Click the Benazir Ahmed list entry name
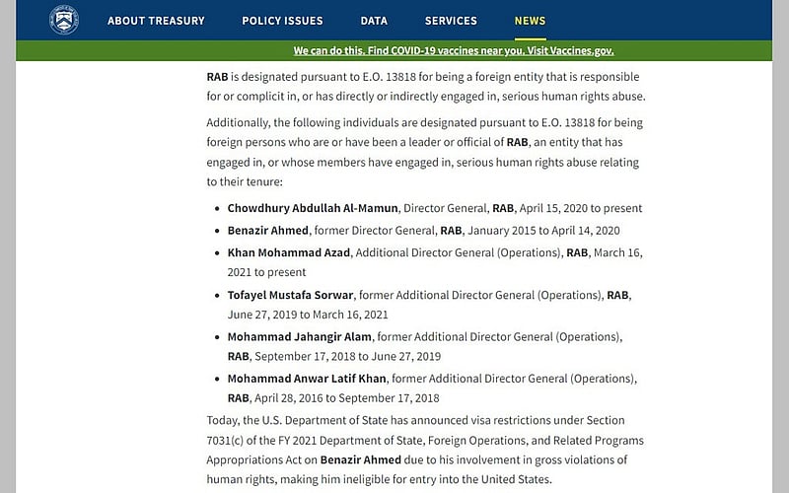The width and height of the screenshot is (789, 493). [267, 231]
